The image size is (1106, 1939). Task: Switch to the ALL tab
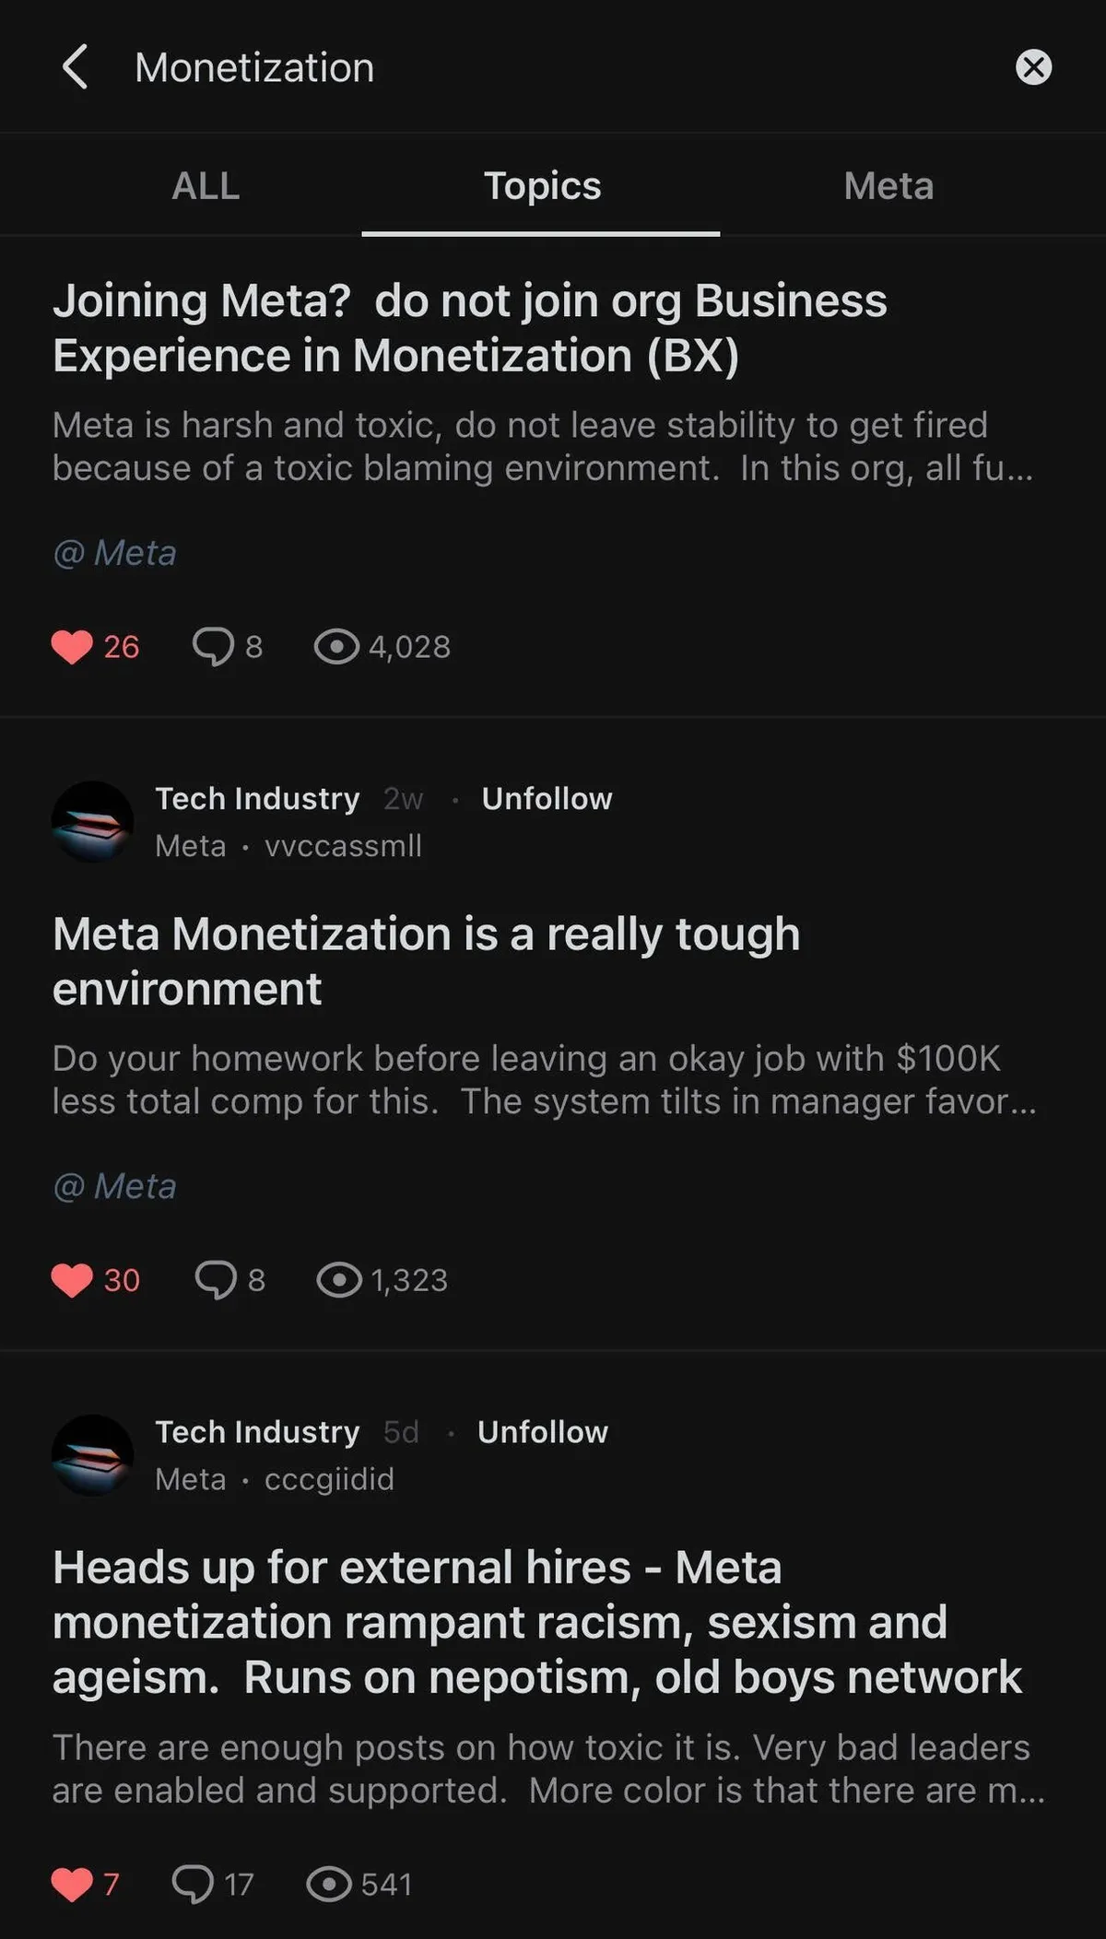click(206, 186)
